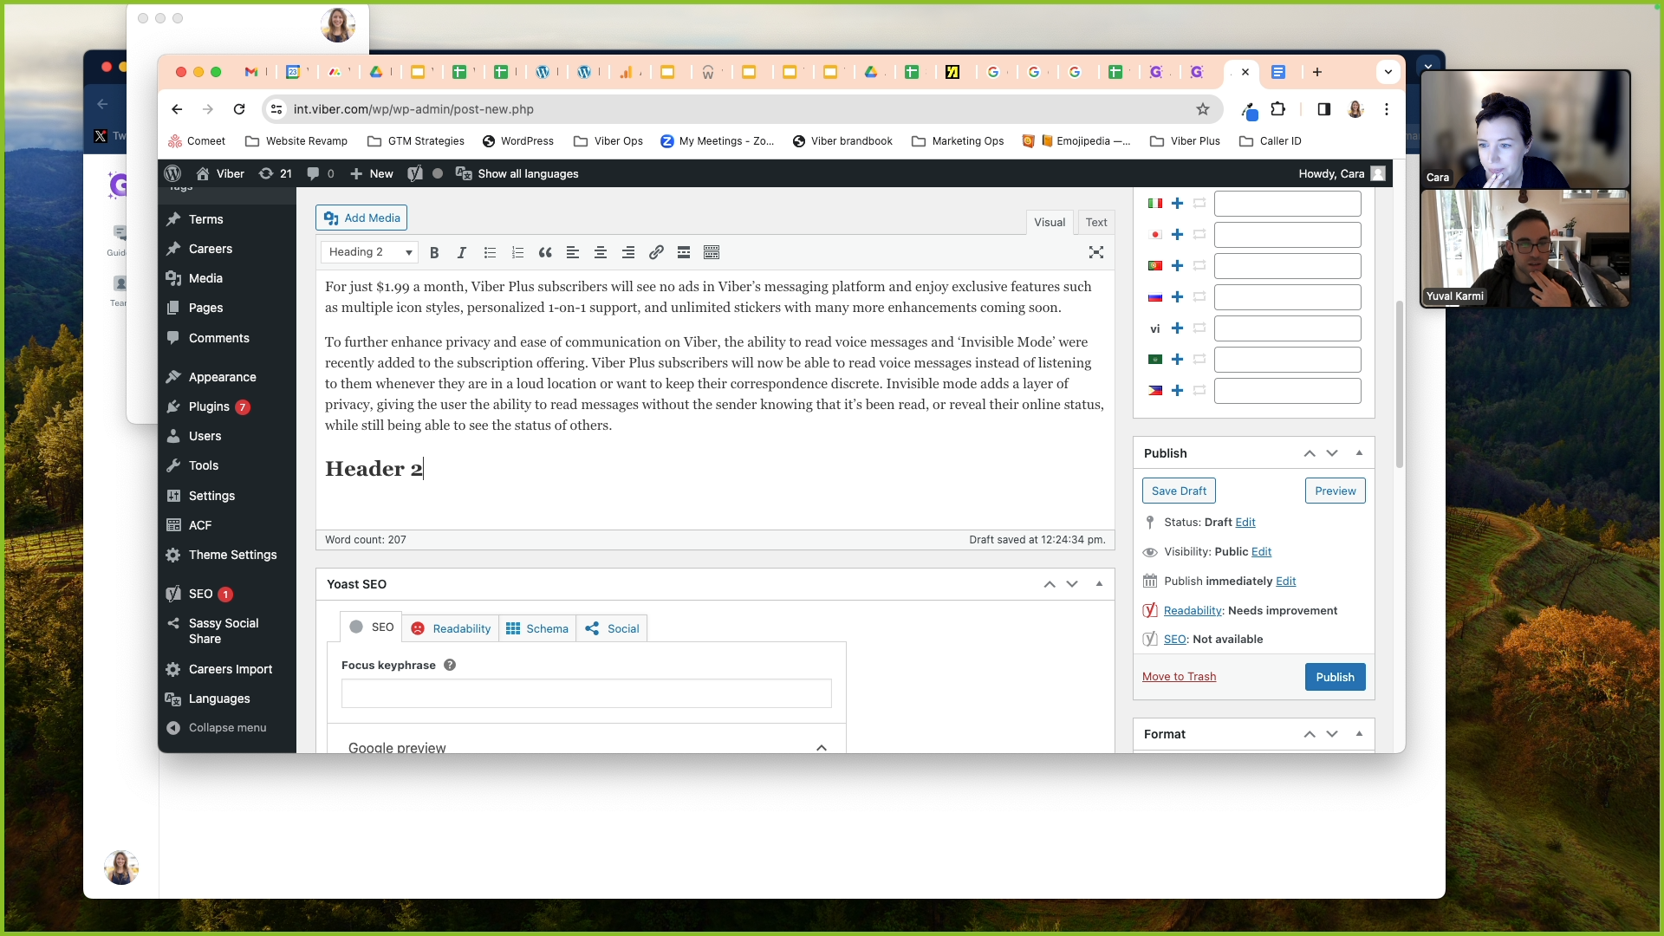The image size is (1664, 936).
Task: Click the blue Publish button
Action: tap(1334, 677)
